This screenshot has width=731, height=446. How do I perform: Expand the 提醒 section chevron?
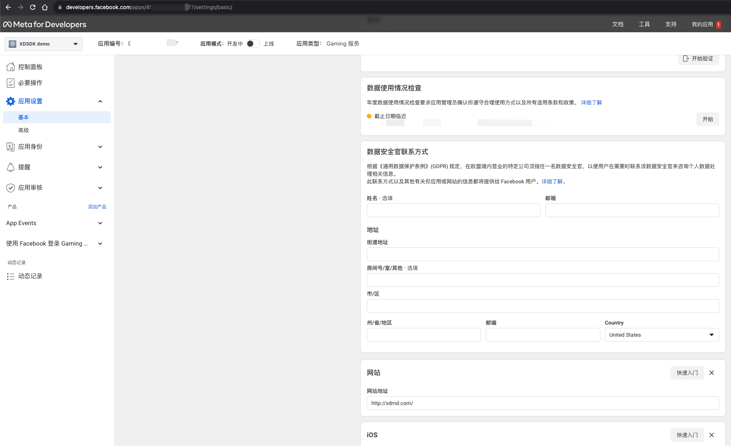(x=100, y=167)
